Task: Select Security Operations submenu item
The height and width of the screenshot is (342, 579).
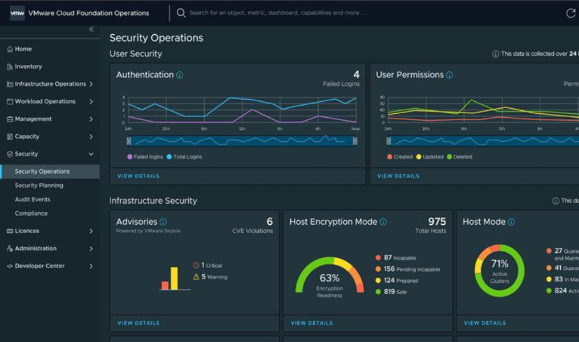Action: tap(50, 172)
